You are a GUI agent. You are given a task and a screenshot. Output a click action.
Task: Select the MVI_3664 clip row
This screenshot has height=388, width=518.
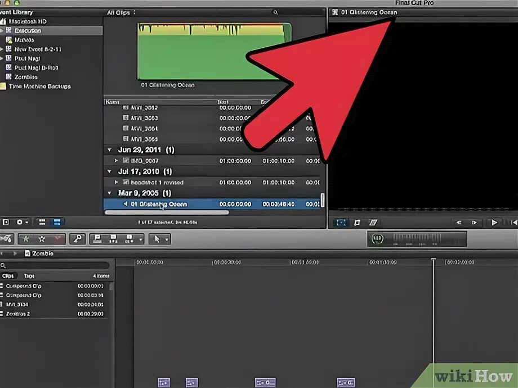(x=212, y=129)
